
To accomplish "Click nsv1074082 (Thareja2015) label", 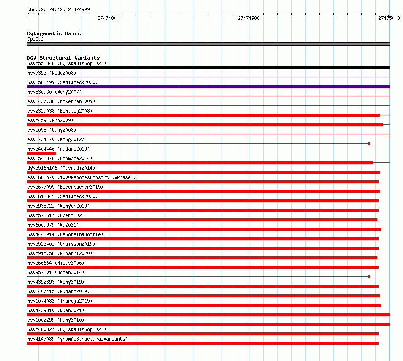I will click(60, 301).
